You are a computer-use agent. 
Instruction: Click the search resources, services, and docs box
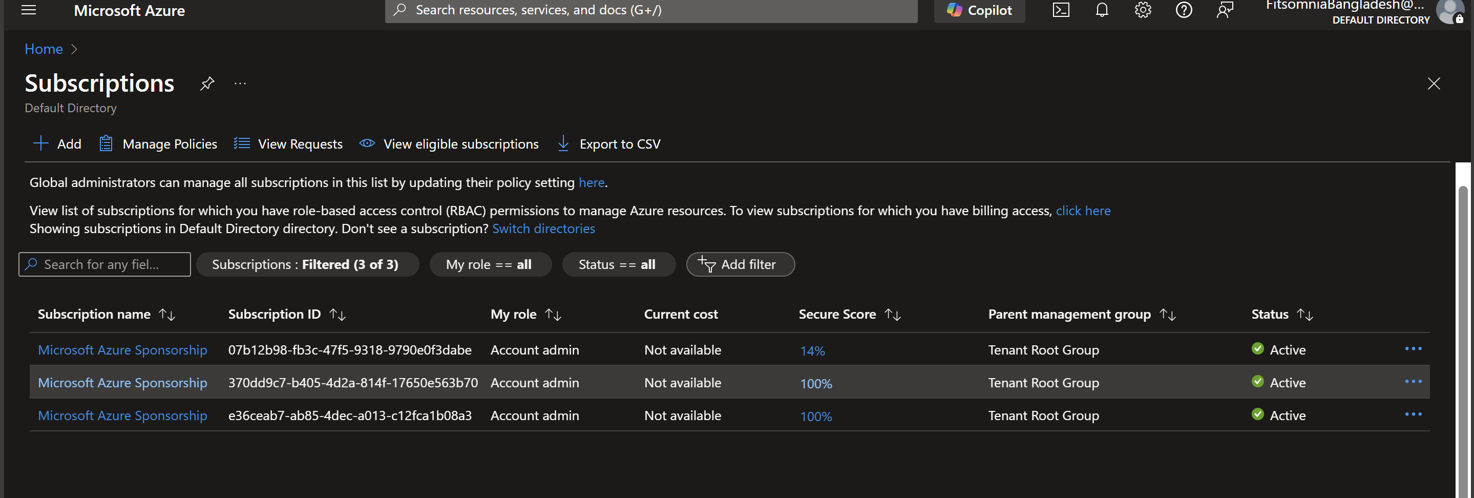pyautogui.click(x=651, y=10)
